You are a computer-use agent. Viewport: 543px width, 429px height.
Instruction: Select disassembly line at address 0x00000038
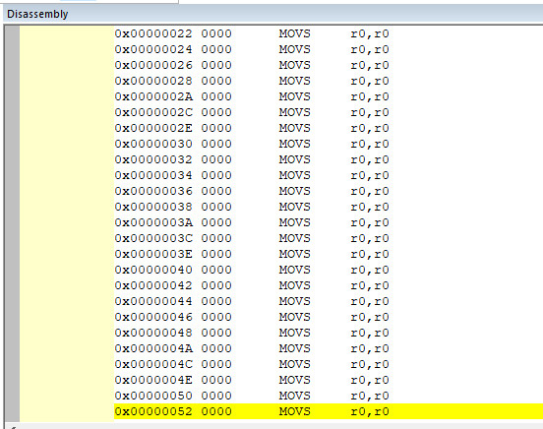(x=329, y=207)
